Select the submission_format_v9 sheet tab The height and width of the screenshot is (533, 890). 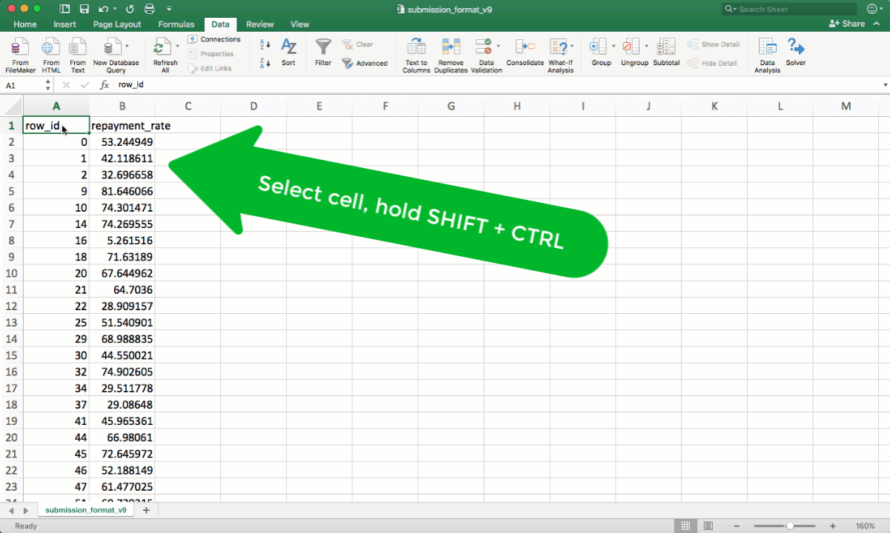(85, 509)
